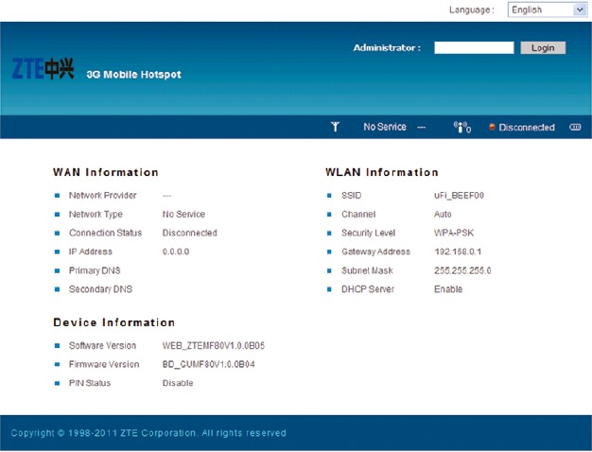Image resolution: width=592 pixels, height=452 pixels.
Task: Click the Language dropdown arrow
Action: pos(580,9)
